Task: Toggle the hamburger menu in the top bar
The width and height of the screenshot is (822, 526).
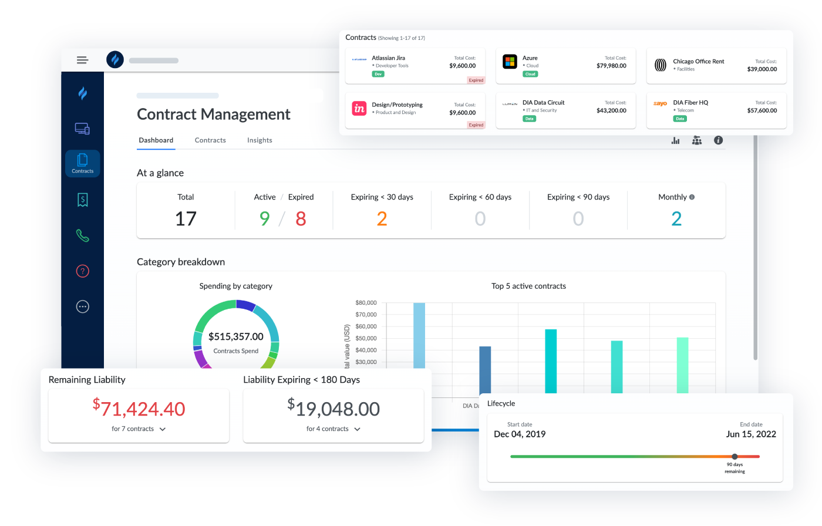Action: 82,60
